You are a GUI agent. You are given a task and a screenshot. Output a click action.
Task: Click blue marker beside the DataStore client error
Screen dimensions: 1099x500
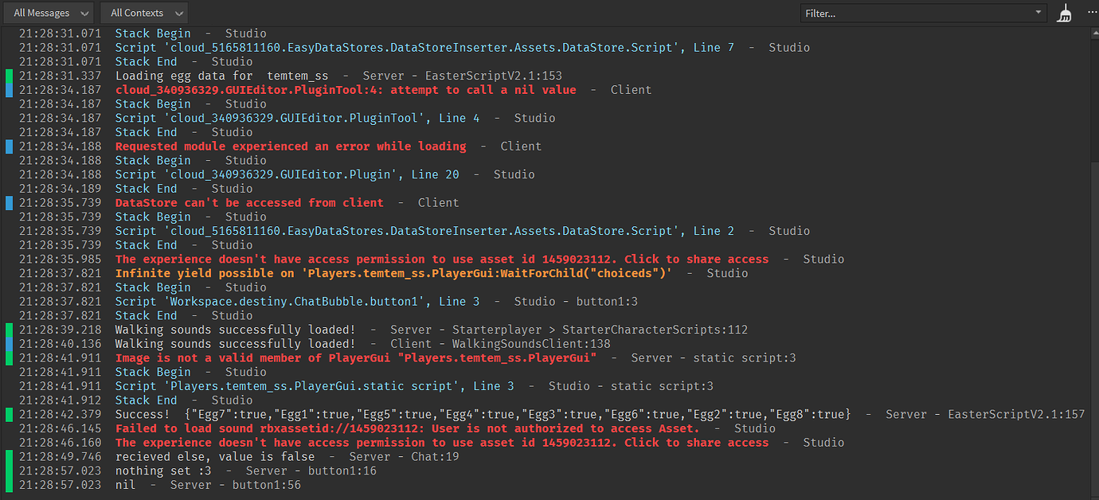(9, 202)
